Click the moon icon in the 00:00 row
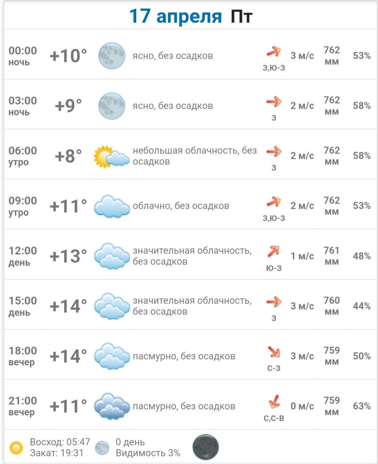This screenshot has width=378, height=464. 112,56
